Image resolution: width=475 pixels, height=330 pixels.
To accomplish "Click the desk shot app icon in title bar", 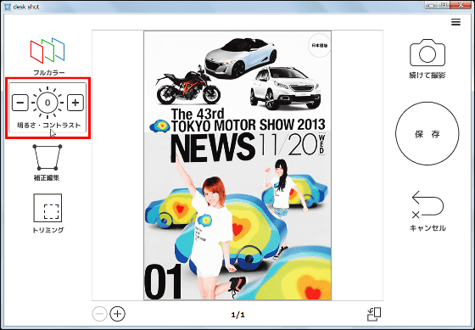I will [x=8, y=7].
